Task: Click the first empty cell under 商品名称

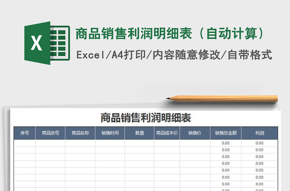Action: coord(80,143)
